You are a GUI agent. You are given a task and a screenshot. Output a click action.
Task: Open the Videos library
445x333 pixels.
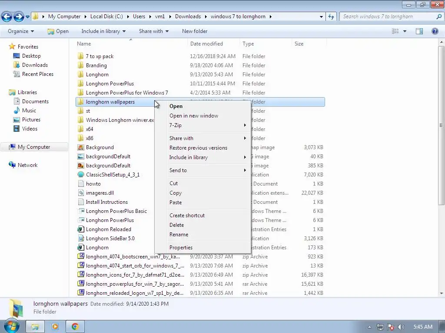click(30, 128)
